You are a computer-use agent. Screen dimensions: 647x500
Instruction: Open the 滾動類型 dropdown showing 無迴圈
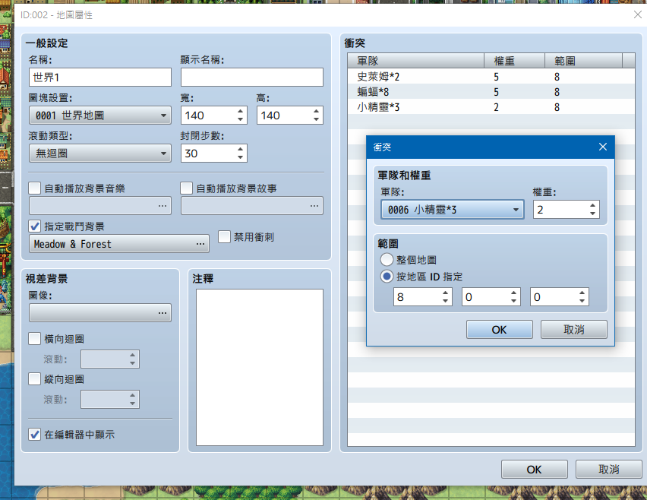pyautogui.click(x=99, y=153)
